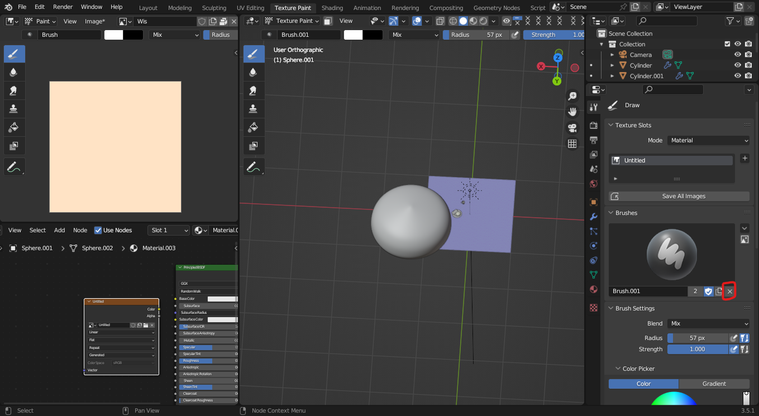Switch to the Geometry Nodes workspace tab

497,8
